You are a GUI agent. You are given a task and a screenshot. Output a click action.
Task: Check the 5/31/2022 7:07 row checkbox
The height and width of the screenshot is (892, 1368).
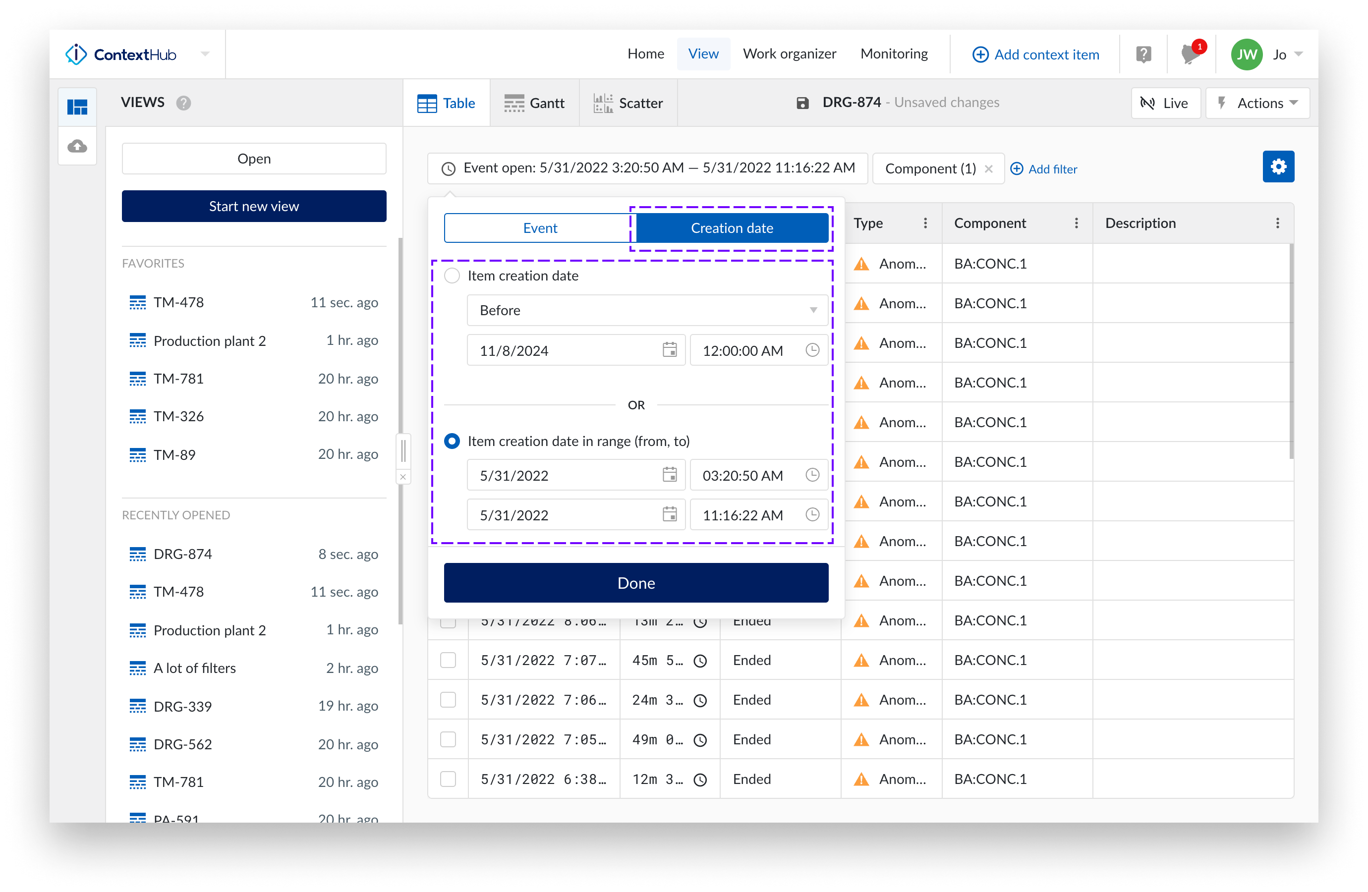(x=448, y=660)
